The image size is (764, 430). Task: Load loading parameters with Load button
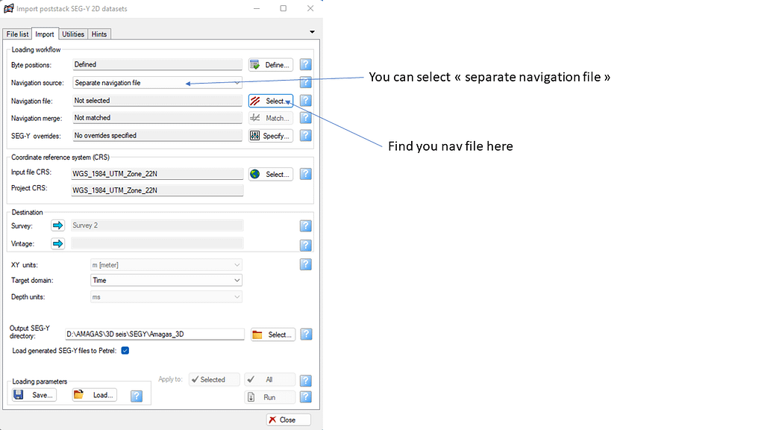[x=94, y=395]
